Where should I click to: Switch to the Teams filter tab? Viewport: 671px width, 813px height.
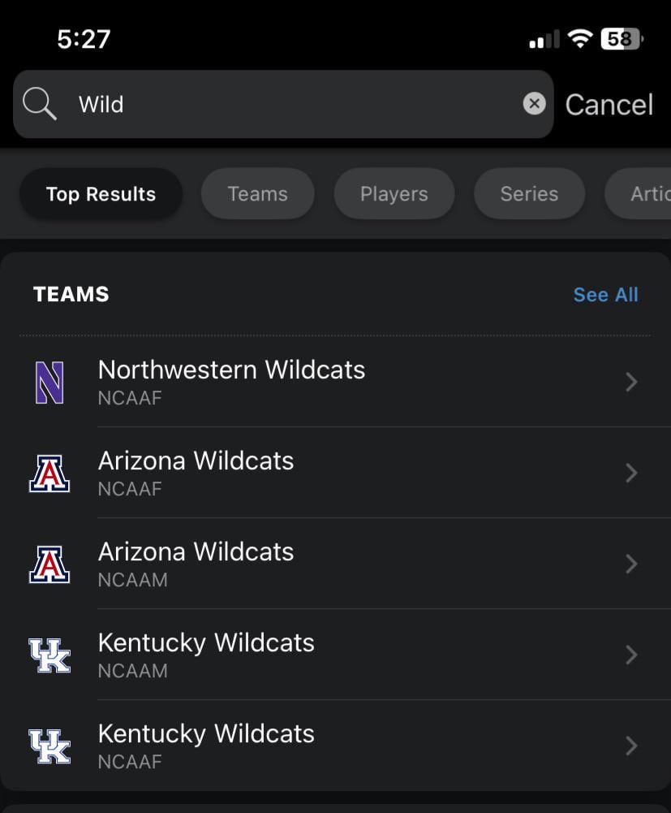[x=257, y=194]
